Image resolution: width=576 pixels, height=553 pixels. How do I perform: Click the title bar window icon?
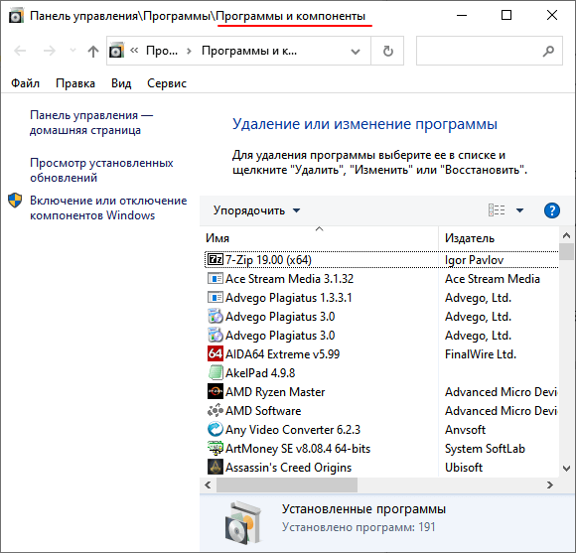16,16
